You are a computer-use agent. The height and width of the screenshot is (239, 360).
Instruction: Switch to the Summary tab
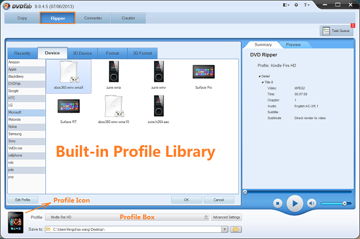pyautogui.click(x=263, y=45)
